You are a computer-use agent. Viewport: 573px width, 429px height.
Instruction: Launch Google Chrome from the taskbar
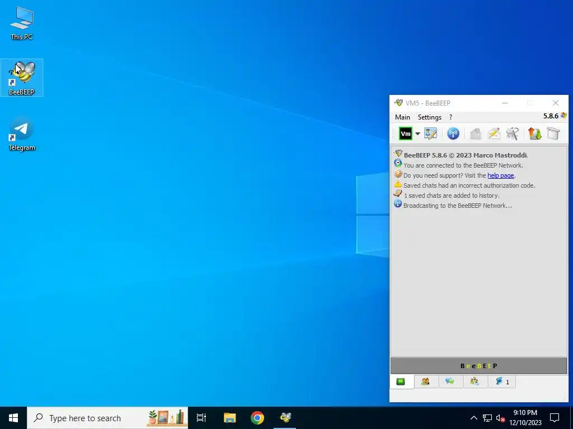[x=257, y=418]
